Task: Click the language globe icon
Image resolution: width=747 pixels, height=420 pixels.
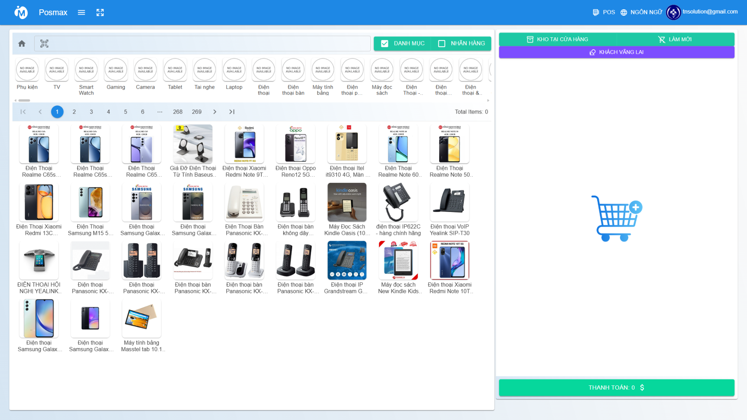Action: (x=624, y=12)
